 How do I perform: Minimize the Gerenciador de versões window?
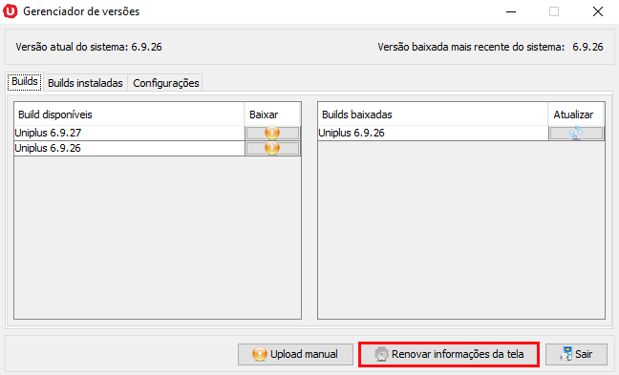click(511, 11)
